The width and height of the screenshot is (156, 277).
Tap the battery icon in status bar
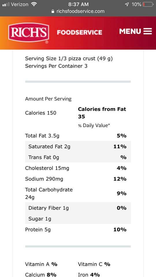148,4
